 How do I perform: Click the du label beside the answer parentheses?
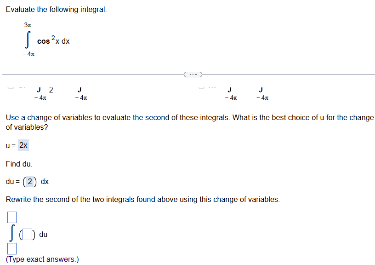(43, 234)
